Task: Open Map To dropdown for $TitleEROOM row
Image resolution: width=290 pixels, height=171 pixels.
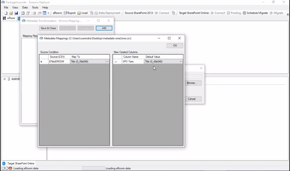Action: click(x=107, y=62)
